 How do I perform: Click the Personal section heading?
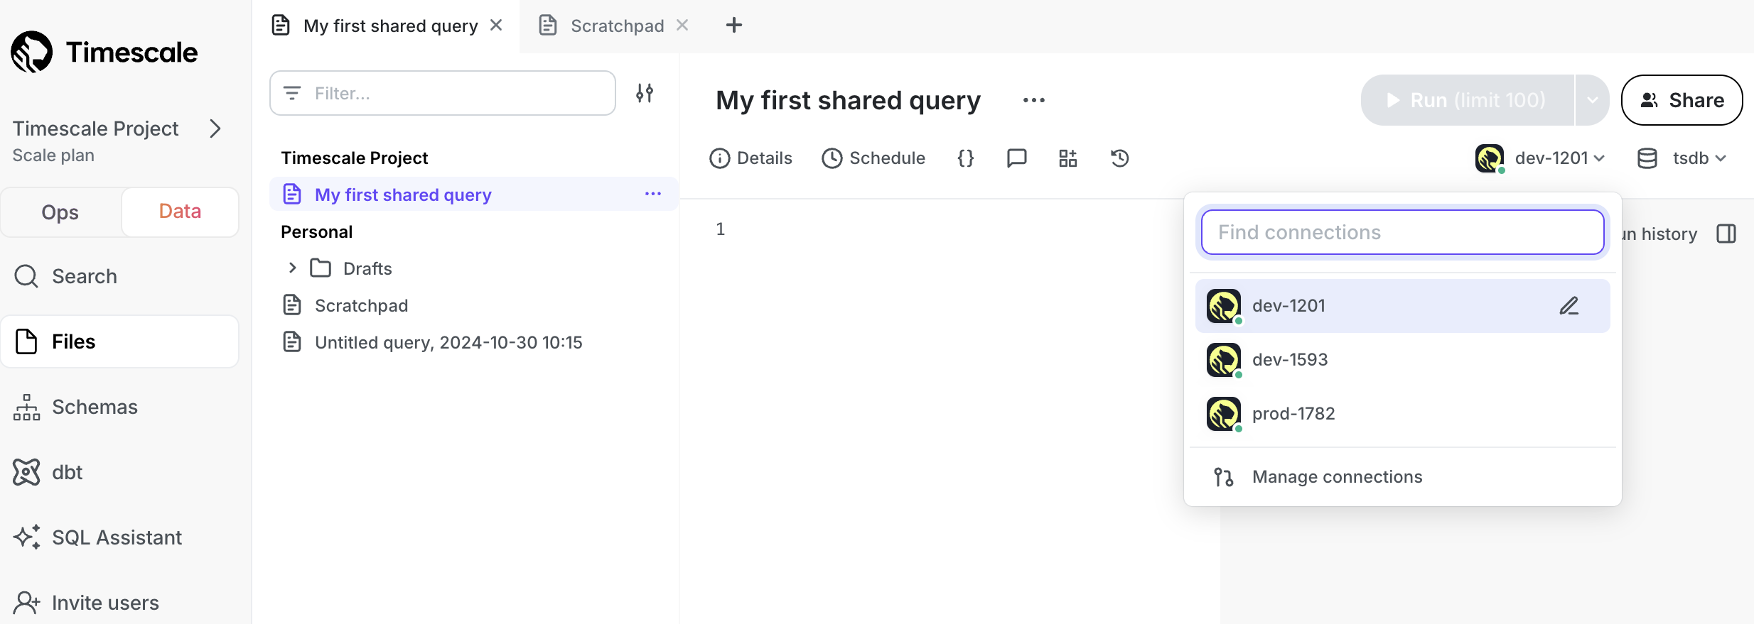(317, 231)
